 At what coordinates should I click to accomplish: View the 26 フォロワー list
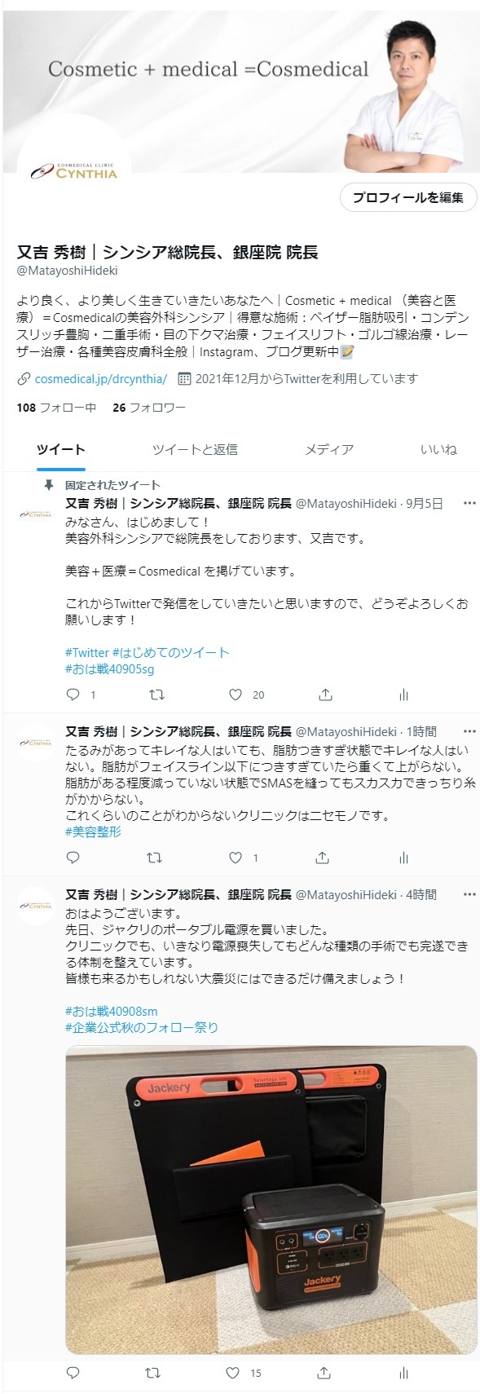coord(149,407)
